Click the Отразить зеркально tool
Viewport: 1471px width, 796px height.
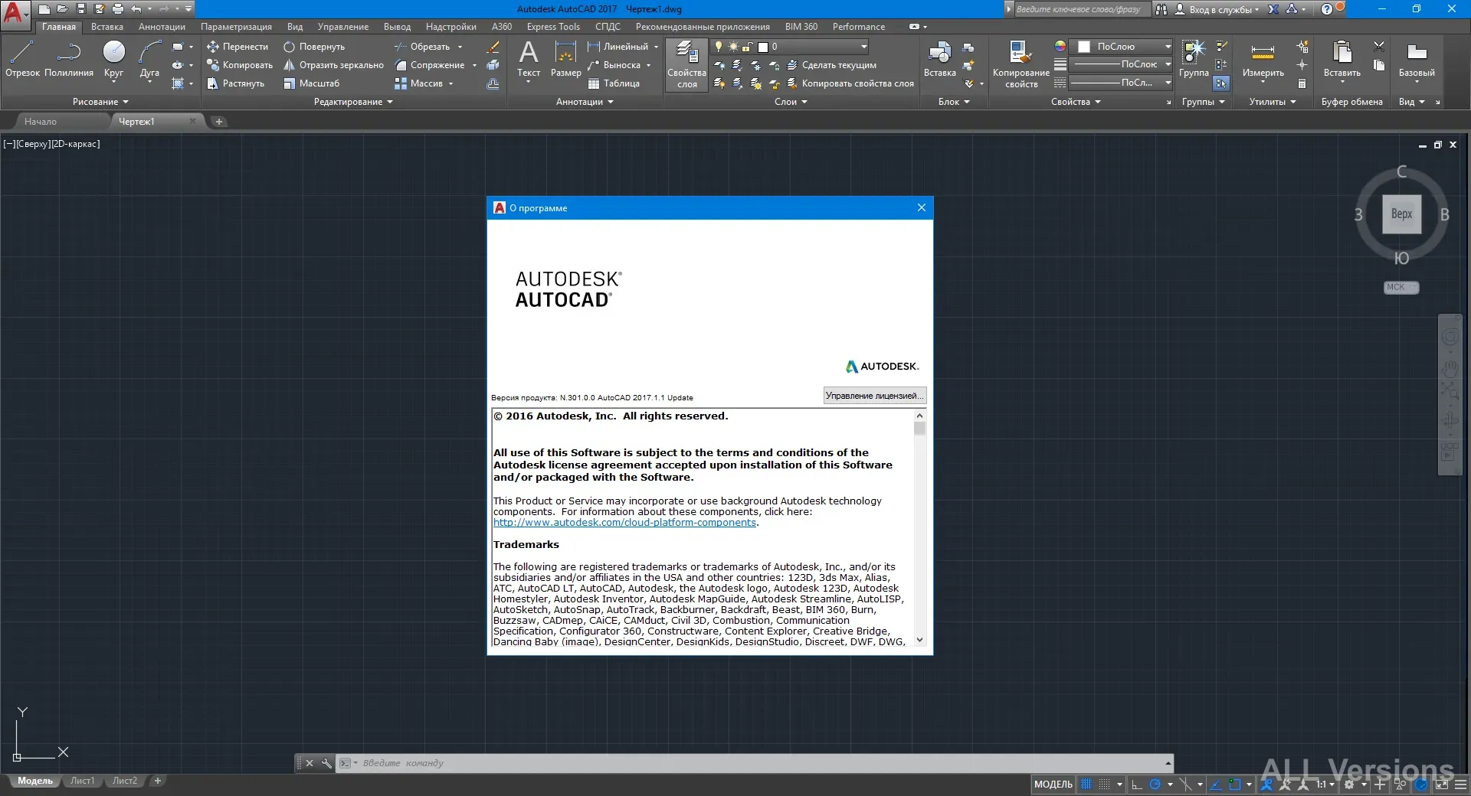333,65
